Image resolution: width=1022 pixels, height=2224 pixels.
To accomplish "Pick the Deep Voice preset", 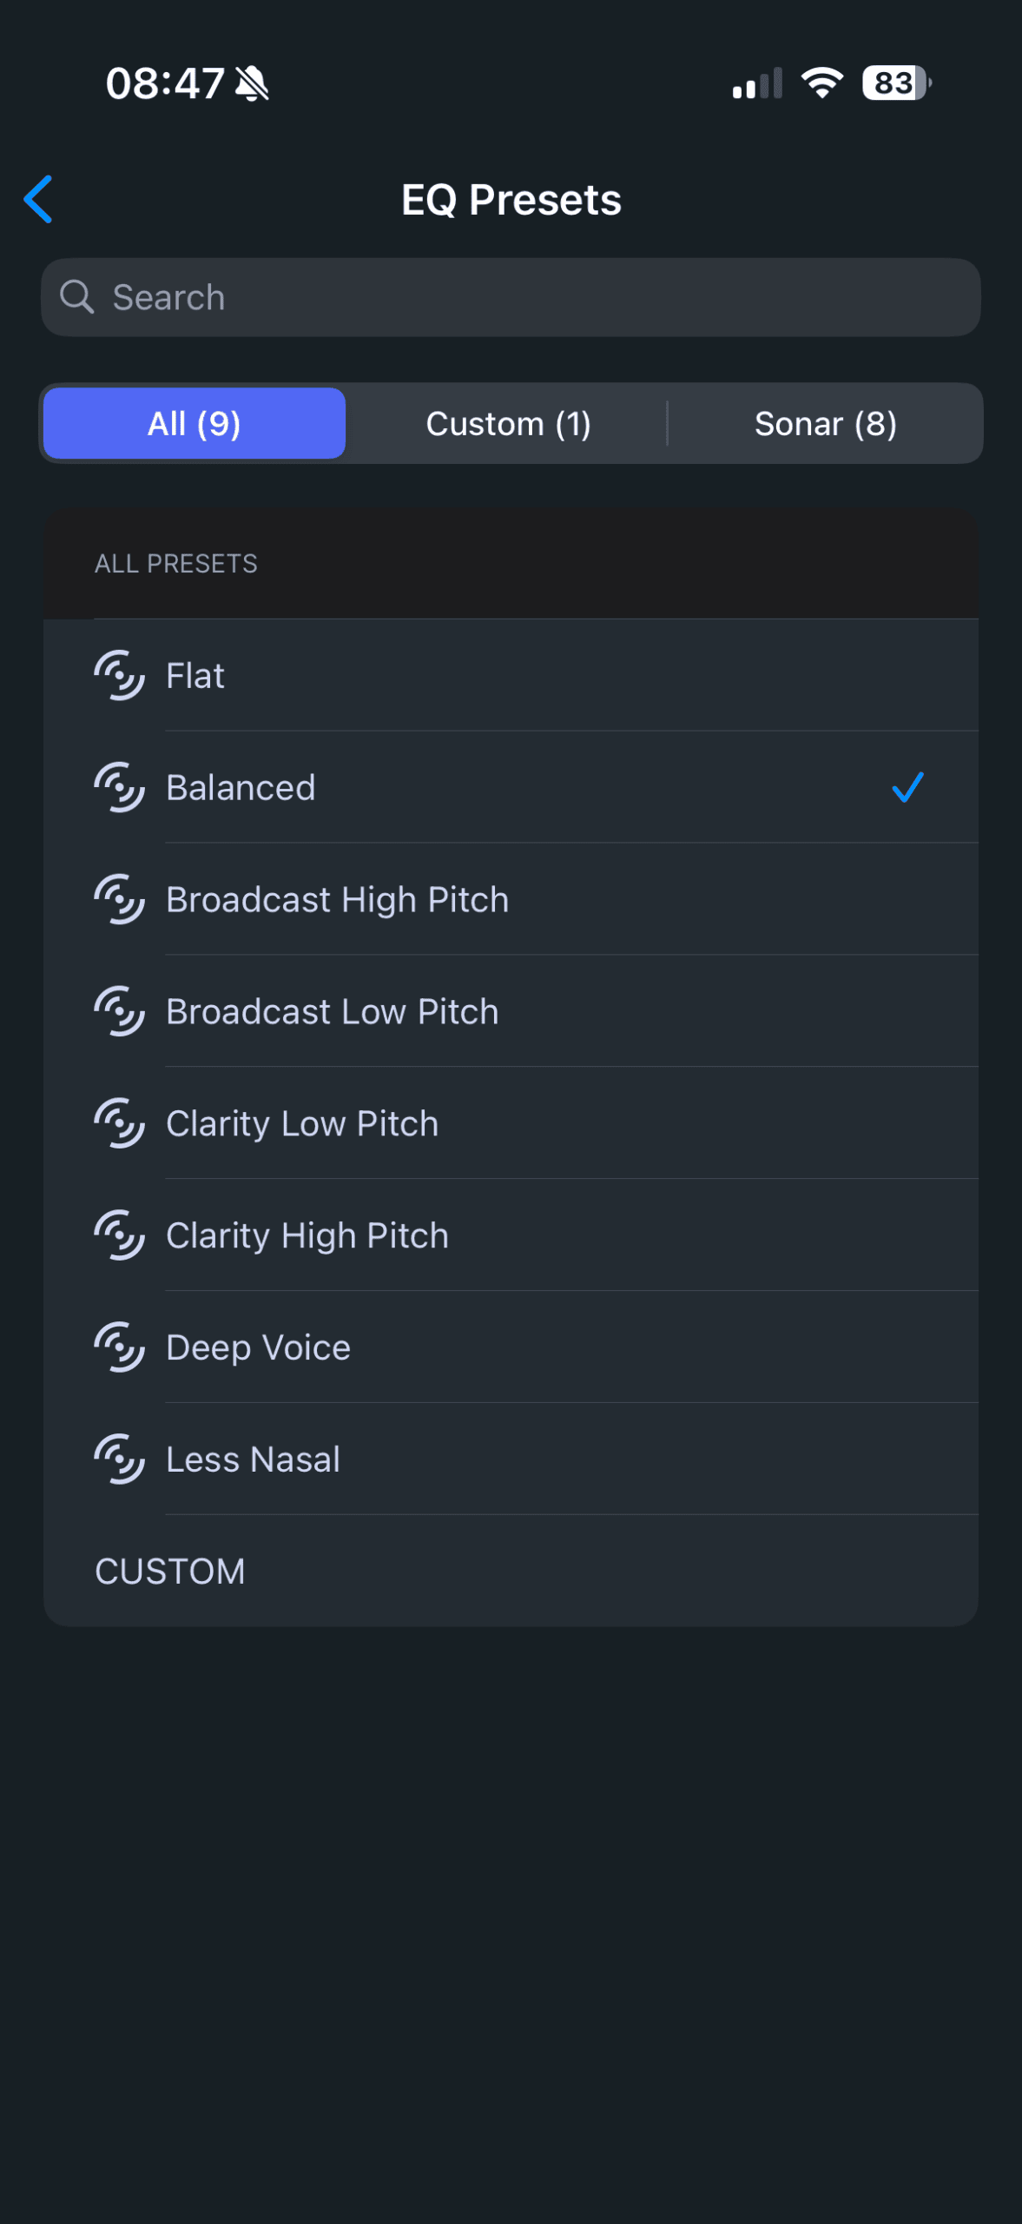I will [258, 1347].
